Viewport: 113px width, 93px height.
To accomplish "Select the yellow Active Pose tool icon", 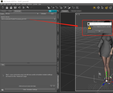I will (x=94, y=8).
